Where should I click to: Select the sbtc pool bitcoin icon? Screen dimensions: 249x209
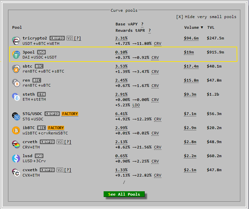coord(16,69)
